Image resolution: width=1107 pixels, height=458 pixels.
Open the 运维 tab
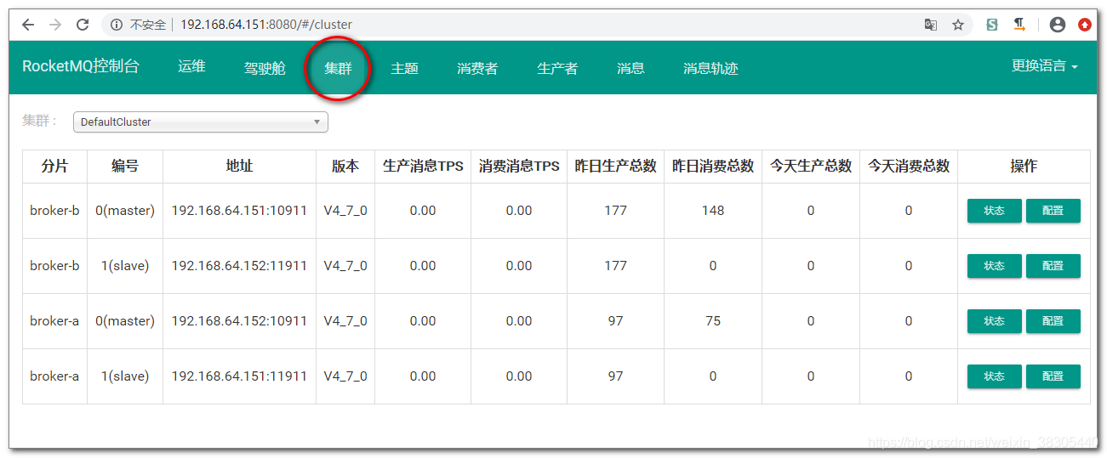192,66
